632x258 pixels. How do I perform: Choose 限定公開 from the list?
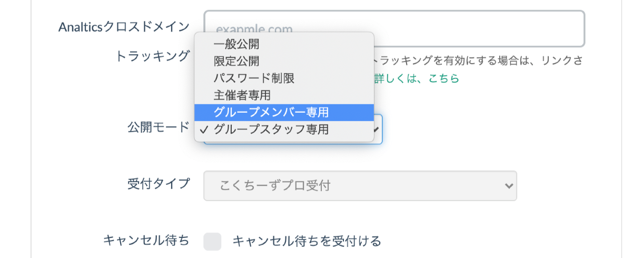pyautogui.click(x=236, y=61)
